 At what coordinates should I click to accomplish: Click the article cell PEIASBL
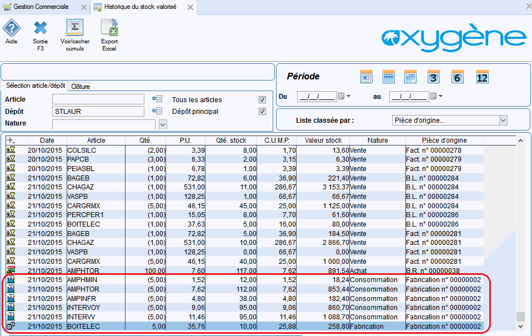point(96,169)
